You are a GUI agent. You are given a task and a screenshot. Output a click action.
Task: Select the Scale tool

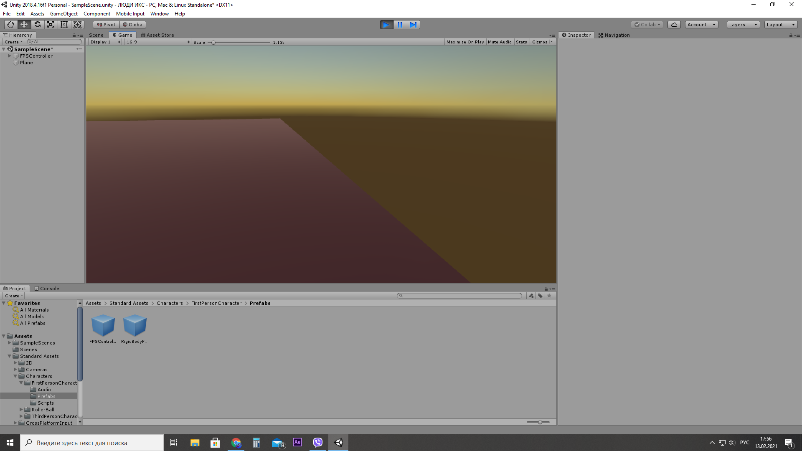point(51,25)
